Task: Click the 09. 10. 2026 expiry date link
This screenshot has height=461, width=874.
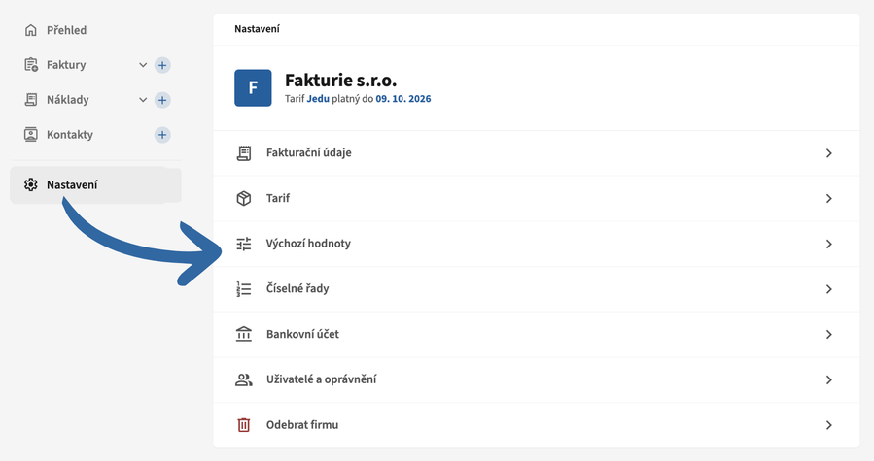Action: 403,99
